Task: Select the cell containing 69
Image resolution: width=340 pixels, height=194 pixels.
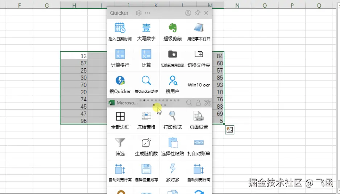Action: [x=218, y=114]
